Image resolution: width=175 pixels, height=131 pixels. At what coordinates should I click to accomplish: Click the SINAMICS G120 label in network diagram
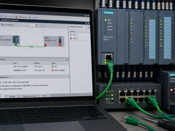point(50,40)
